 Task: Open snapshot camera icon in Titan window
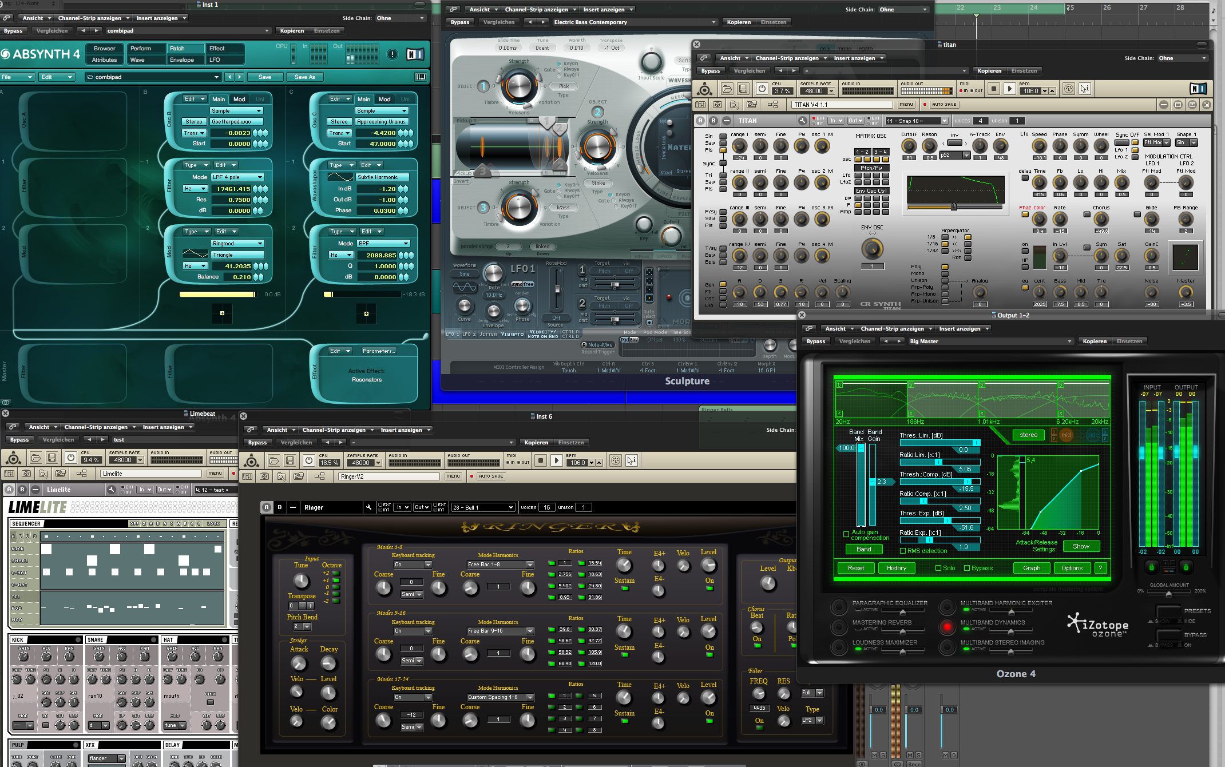[x=717, y=105]
